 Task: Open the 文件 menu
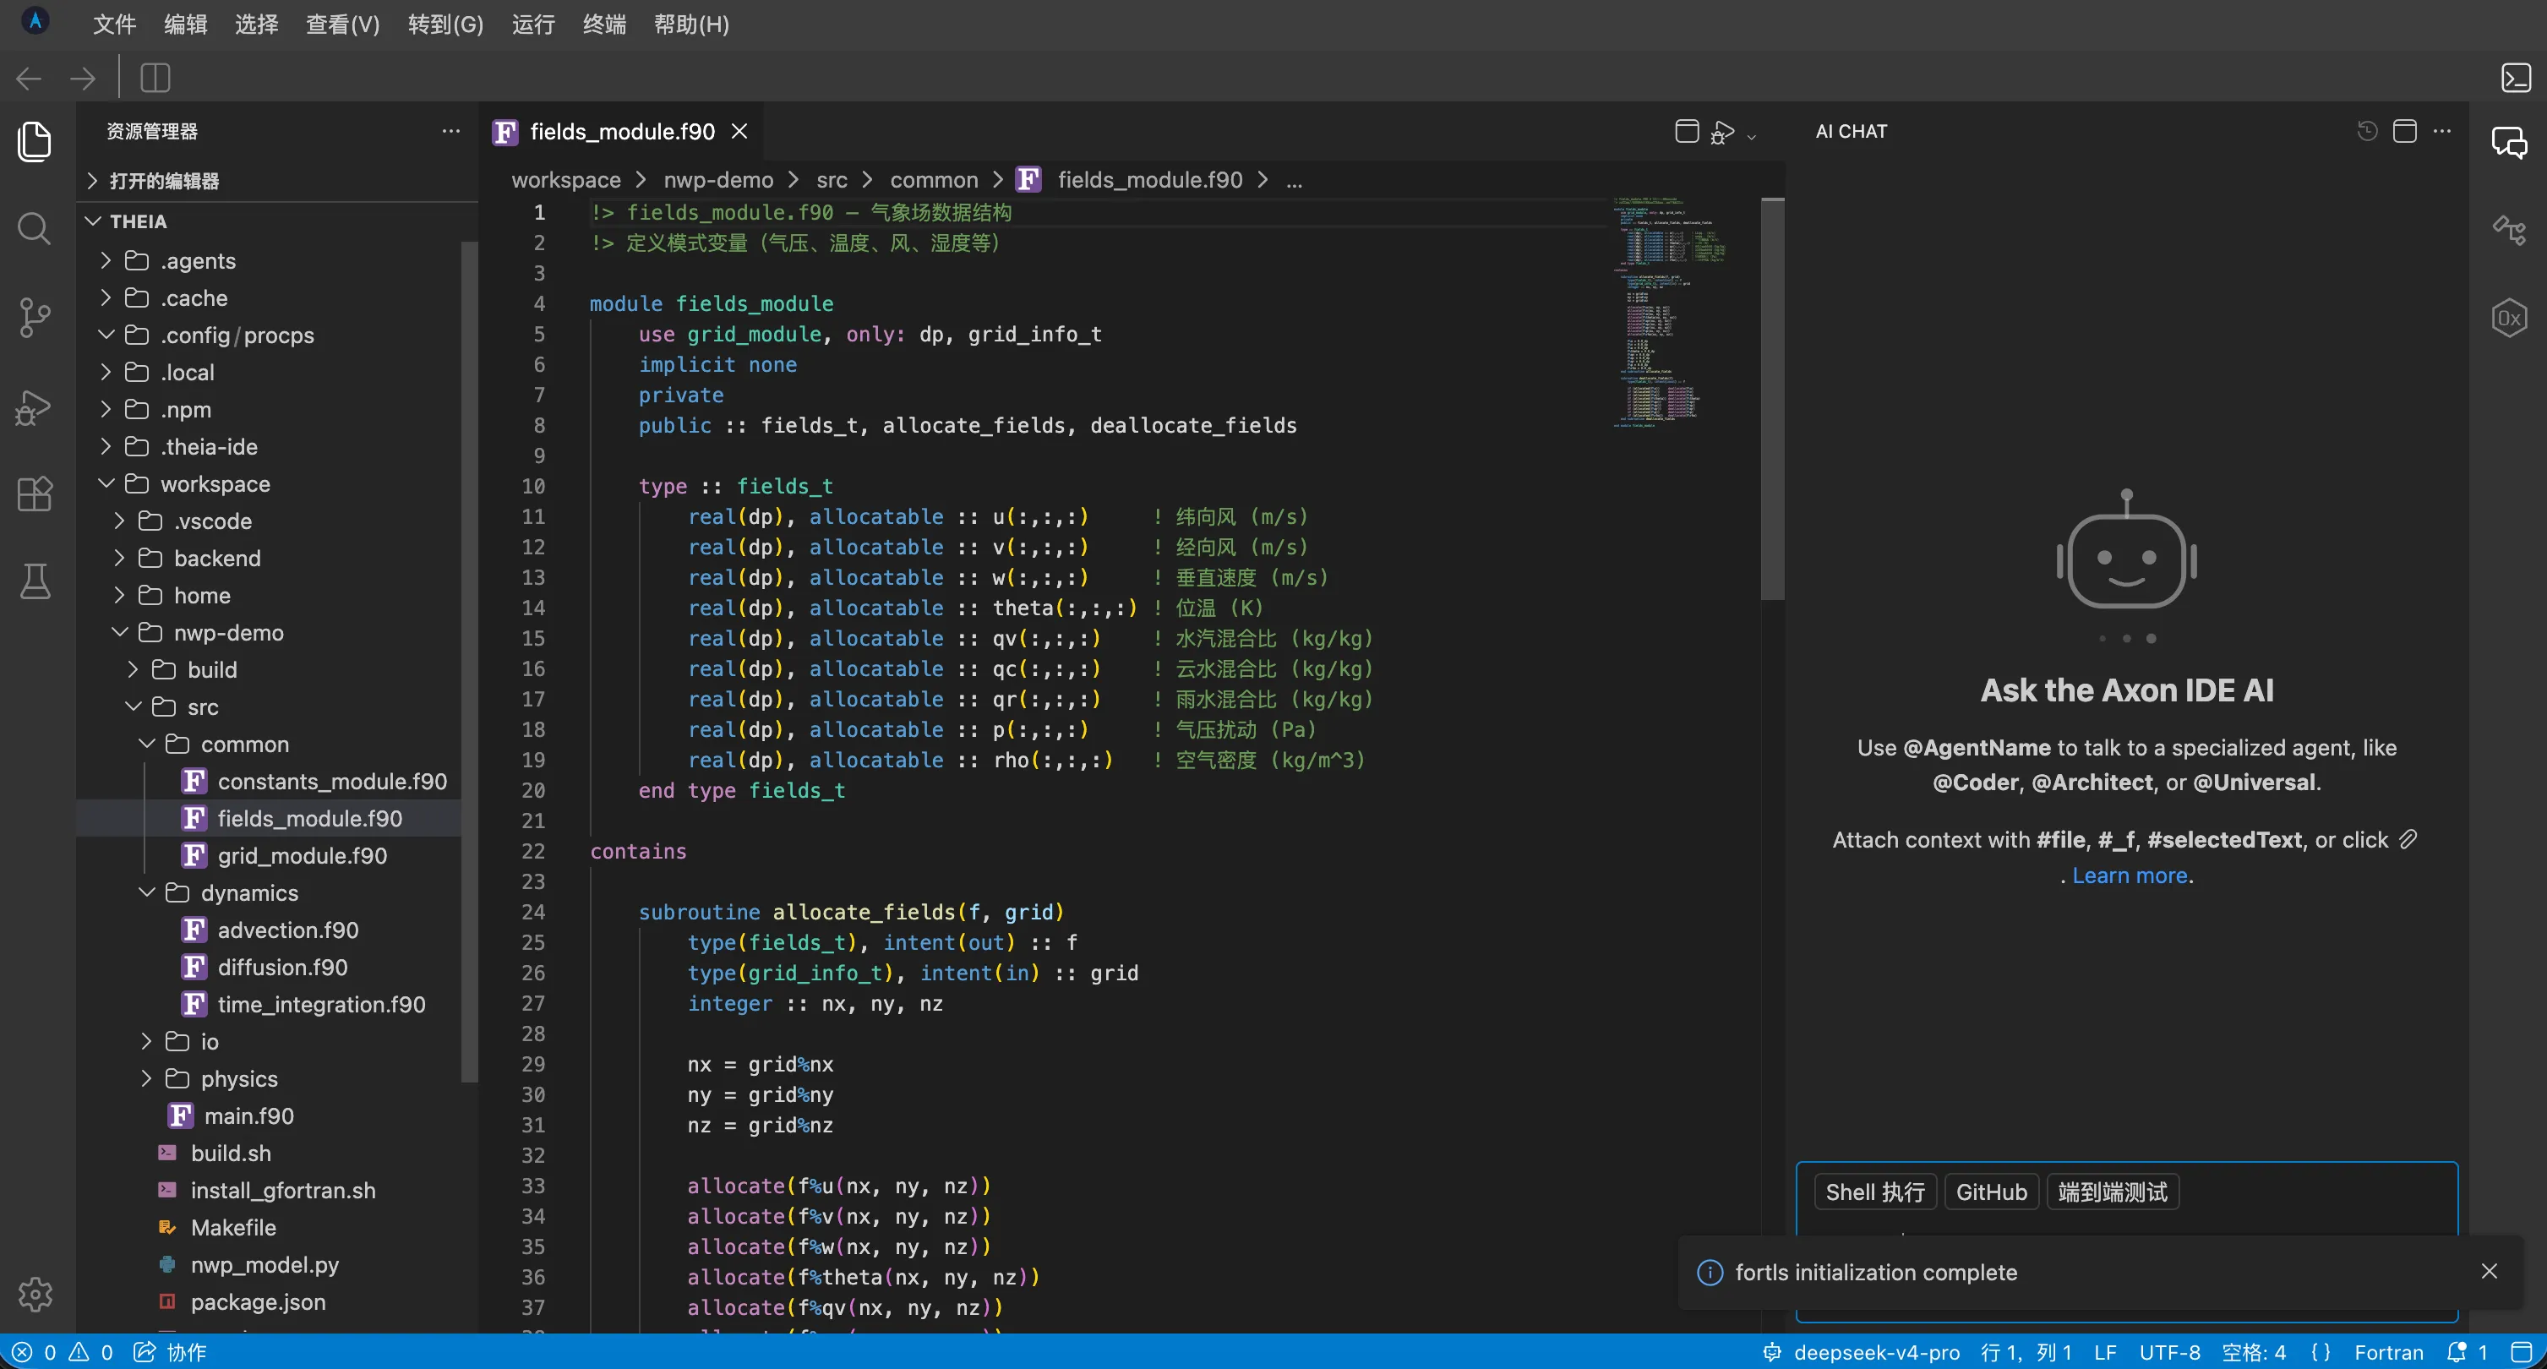tap(114, 24)
